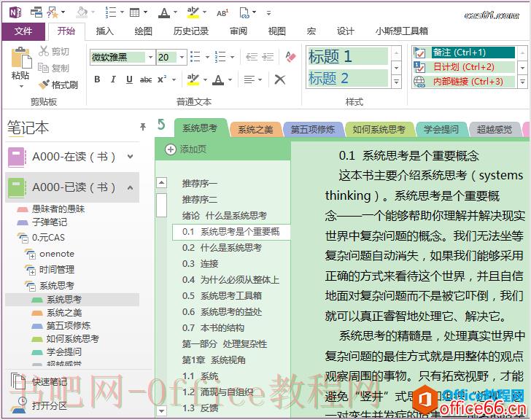Screen dimensions: 531x420
Task: Expand the onenote section group
Action: click(x=32, y=256)
